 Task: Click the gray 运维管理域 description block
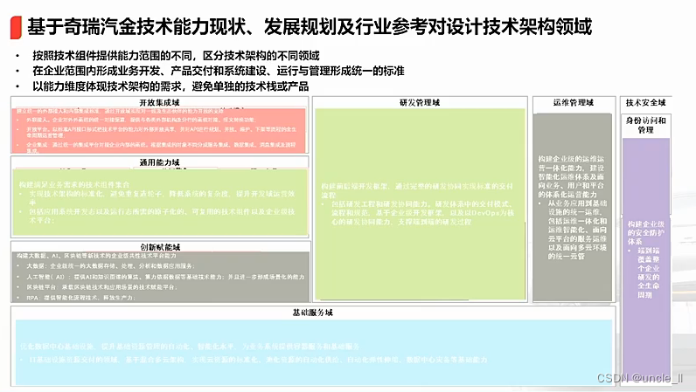[573, 207]
